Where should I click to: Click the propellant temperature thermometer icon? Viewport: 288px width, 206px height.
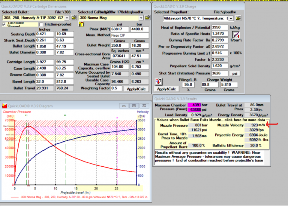tap(158, 82)
